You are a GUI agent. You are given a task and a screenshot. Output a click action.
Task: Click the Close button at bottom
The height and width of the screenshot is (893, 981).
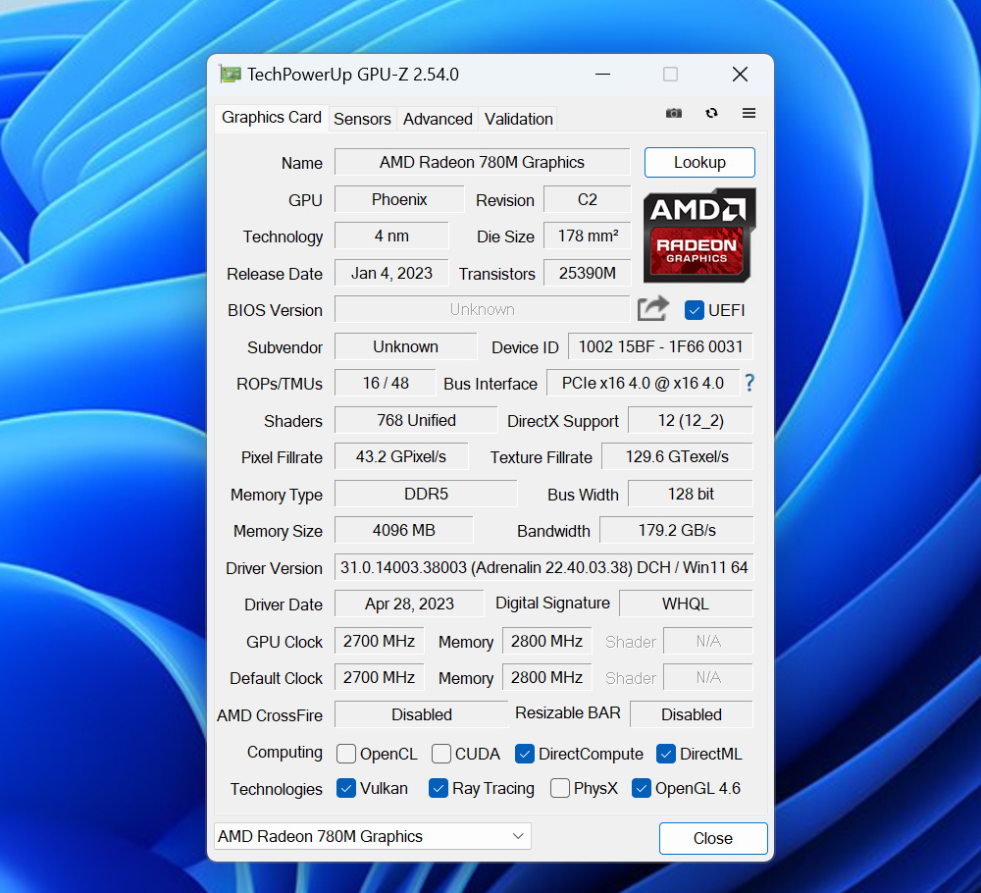(712, 838)
